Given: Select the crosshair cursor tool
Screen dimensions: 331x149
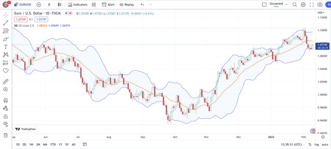Looking at the screenshot, I should tap(6, 15).
